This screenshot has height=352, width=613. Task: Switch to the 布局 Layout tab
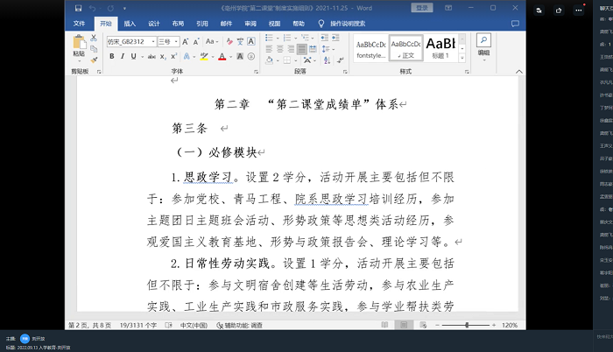(178, 24)
